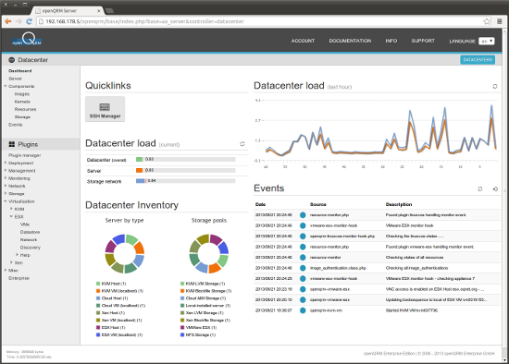Click status dot for openqrm-kvm-vm event
509x364 pixels.
[303, 310]
